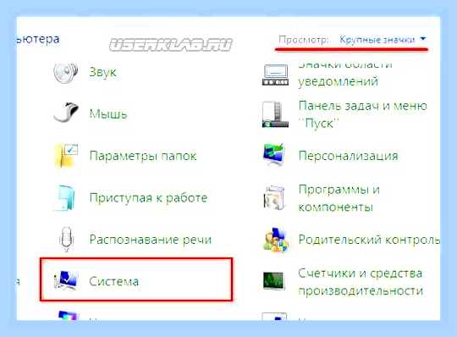Open the Звук link
Image resolution: width=457 pixels, height=337 pixels.
coord(102,72)
